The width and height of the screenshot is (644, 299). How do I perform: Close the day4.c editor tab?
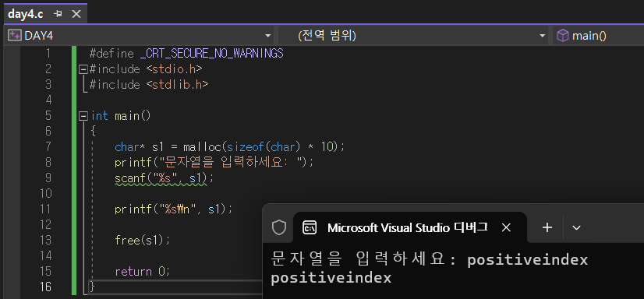point(76,14)
